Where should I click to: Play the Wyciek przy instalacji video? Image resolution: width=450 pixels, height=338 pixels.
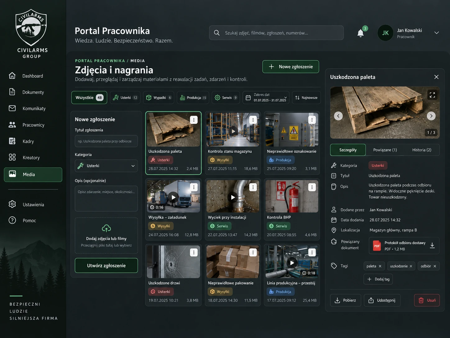[233, 197]
